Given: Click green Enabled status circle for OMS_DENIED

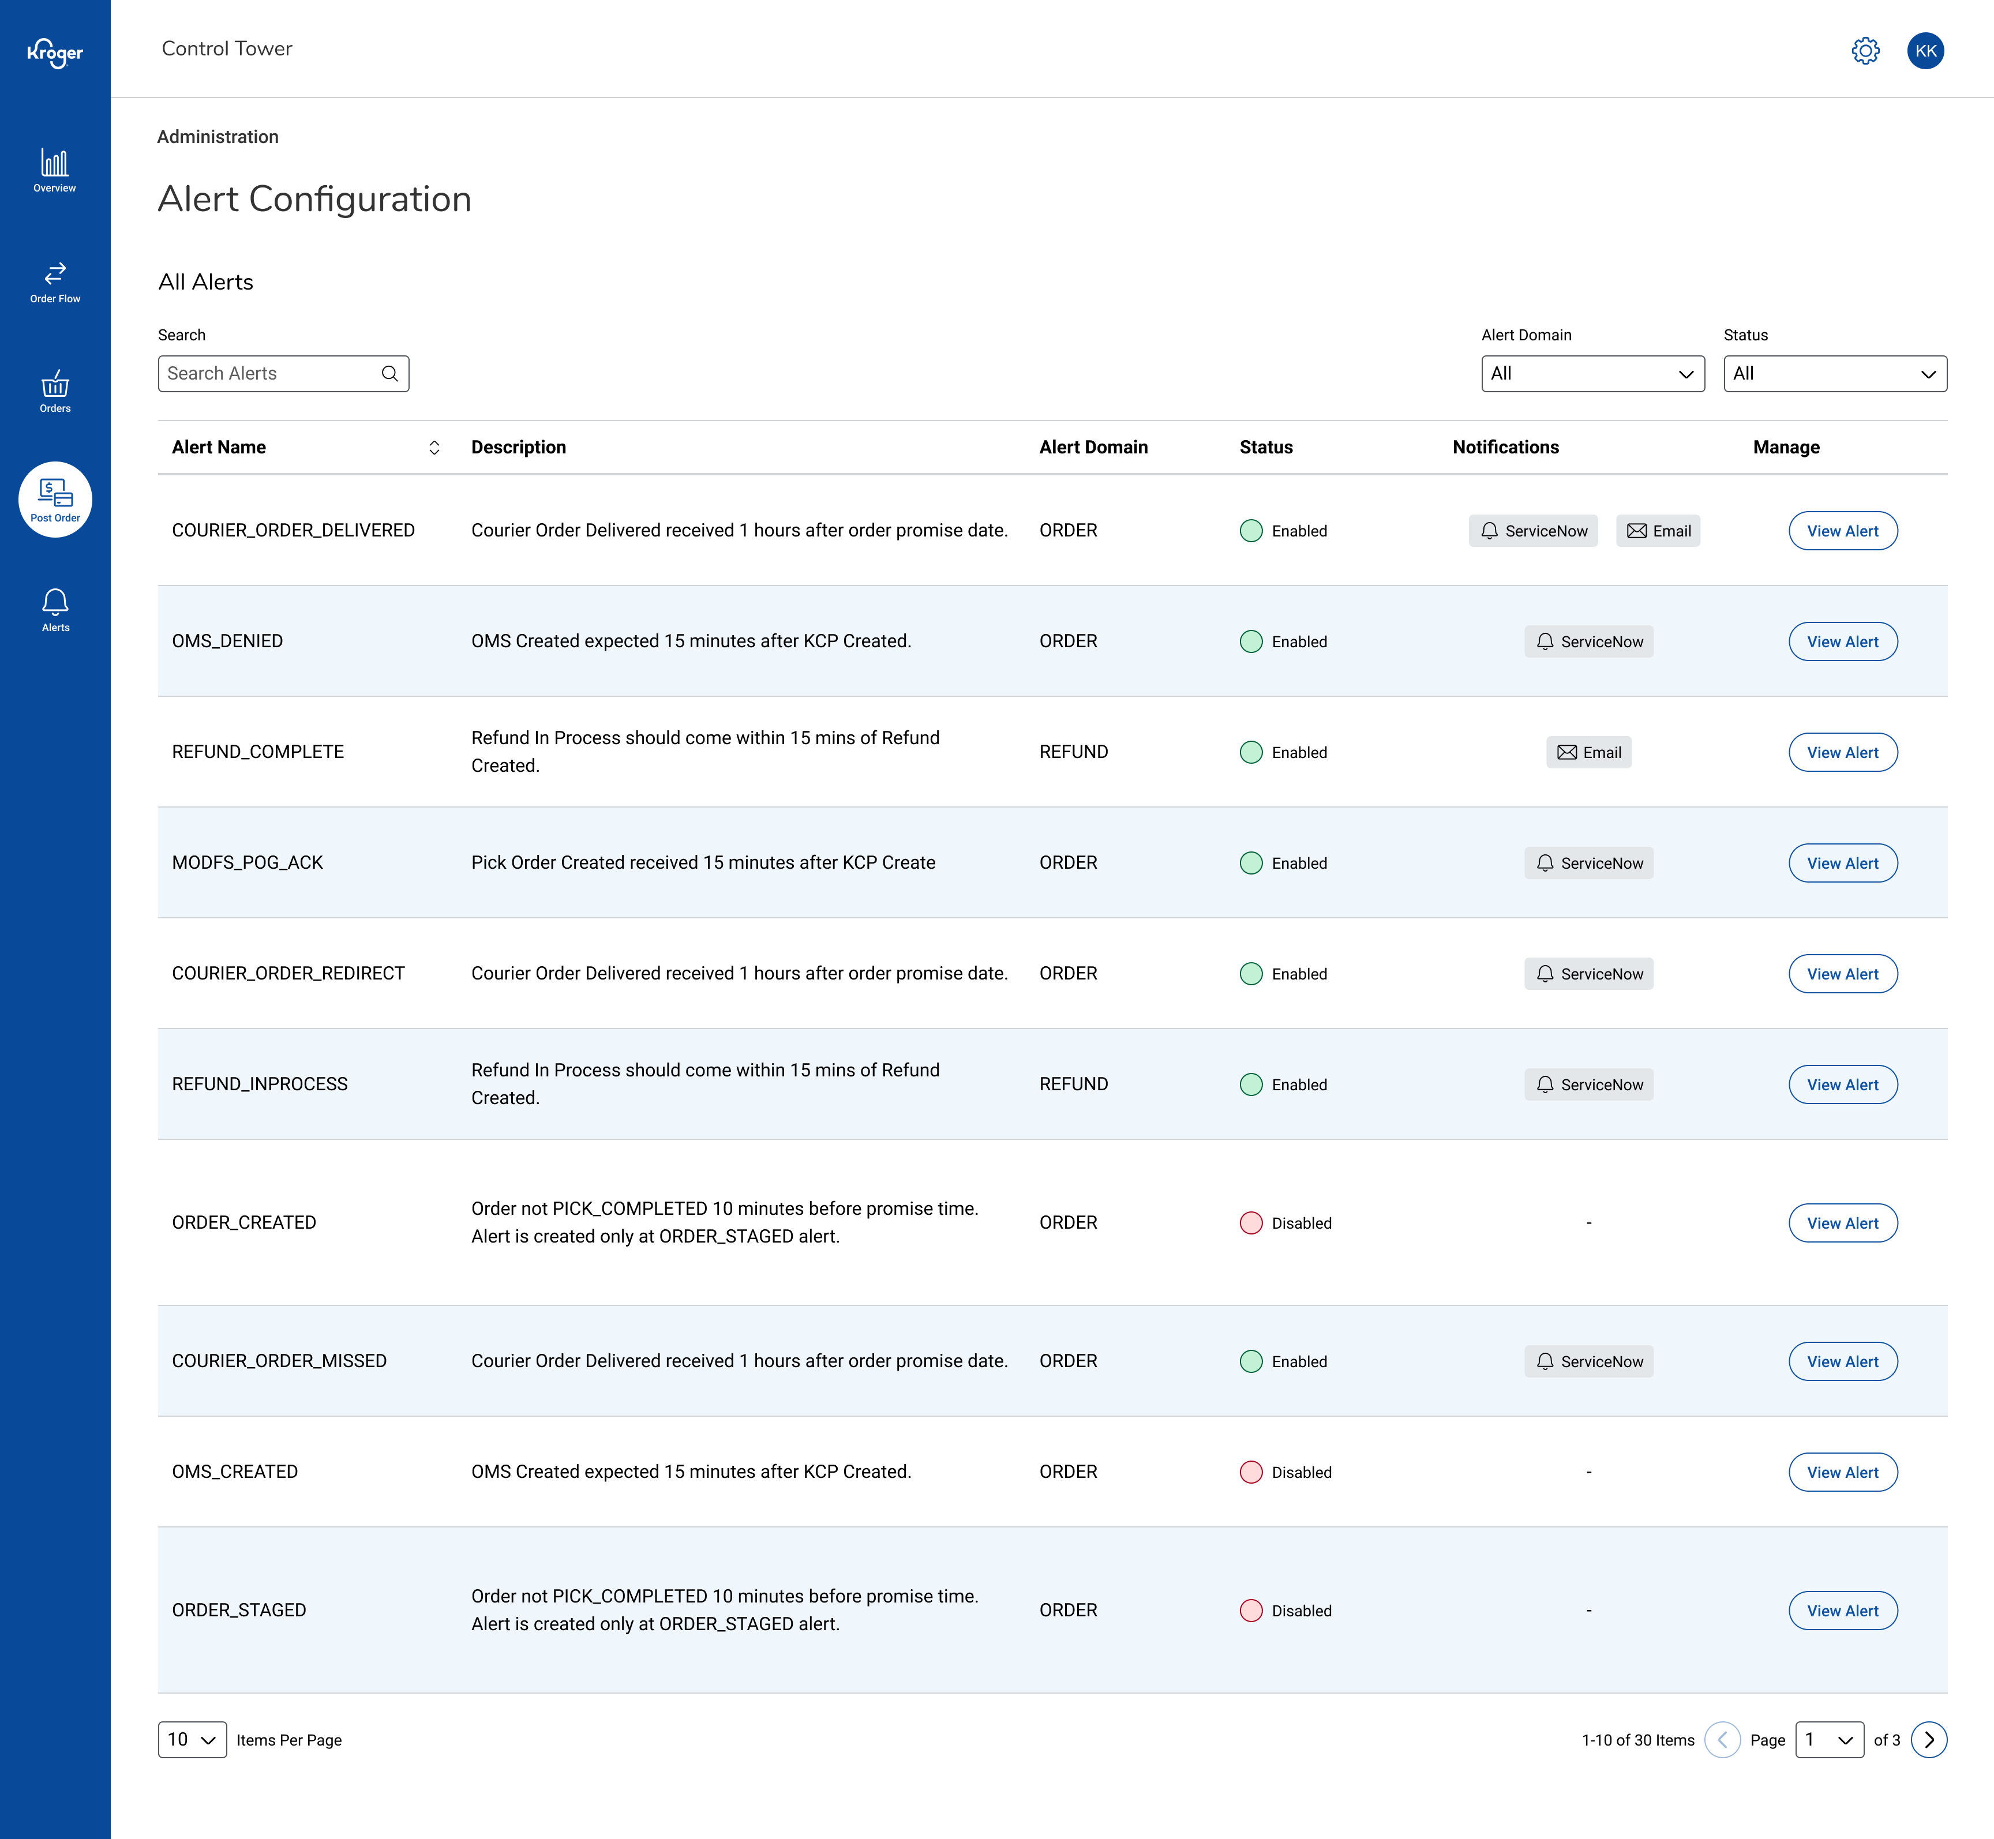Looking at the screenshot, I should click(1250, 642).
